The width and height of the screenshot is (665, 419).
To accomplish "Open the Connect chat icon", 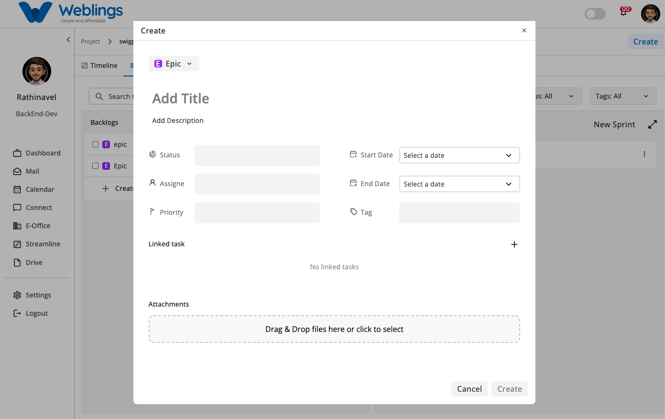I will click(x=17, y=208).
